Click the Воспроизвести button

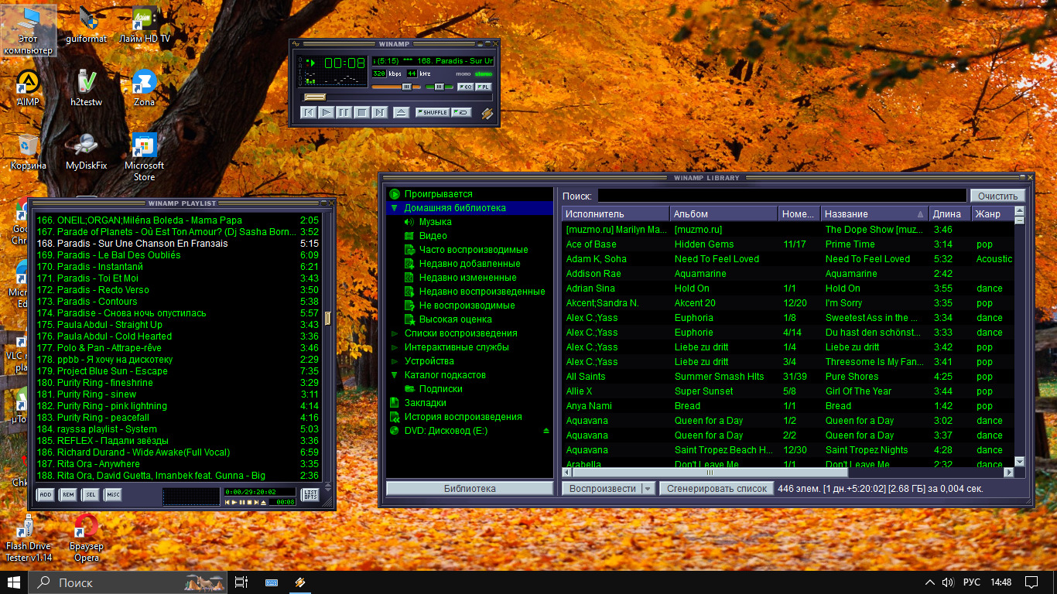(602, 489)
